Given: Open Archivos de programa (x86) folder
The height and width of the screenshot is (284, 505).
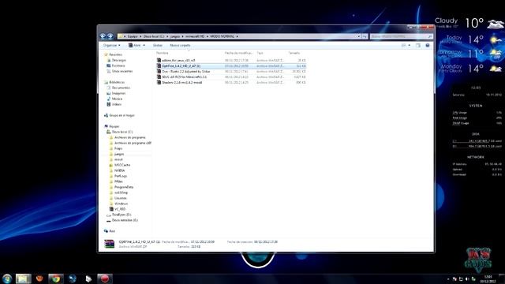Looking at the screenshot, I should click(133, 143).
